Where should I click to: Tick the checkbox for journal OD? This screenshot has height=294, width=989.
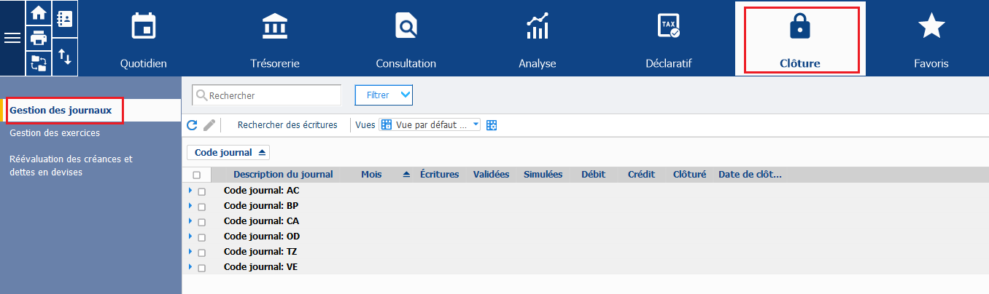tap(202, 237)
